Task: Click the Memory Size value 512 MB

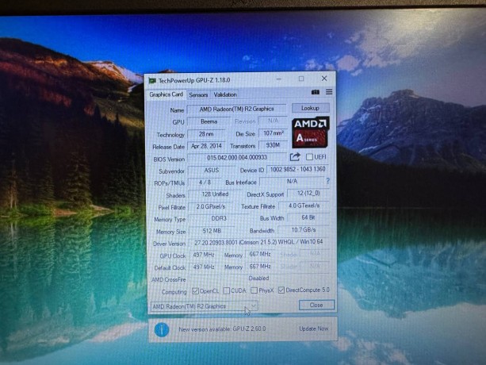Action: [212, 231]
